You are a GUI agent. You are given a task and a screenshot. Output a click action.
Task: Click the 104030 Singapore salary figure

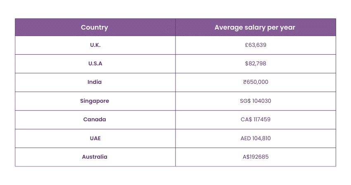(x=262, y=101)
